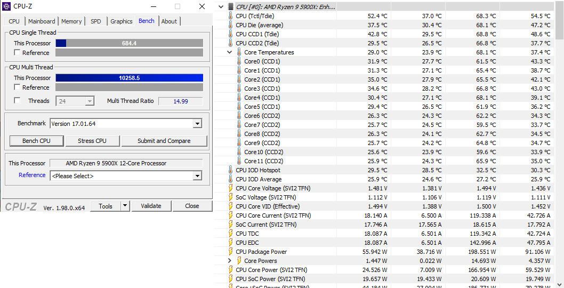Switch to the CPU tab

(14, 21)
